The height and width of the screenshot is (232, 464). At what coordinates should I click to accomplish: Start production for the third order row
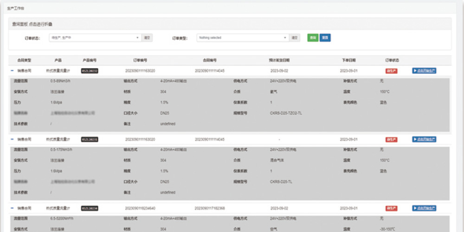(x=424, y=208)
